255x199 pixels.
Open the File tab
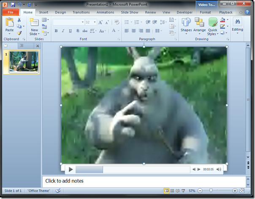11,12
